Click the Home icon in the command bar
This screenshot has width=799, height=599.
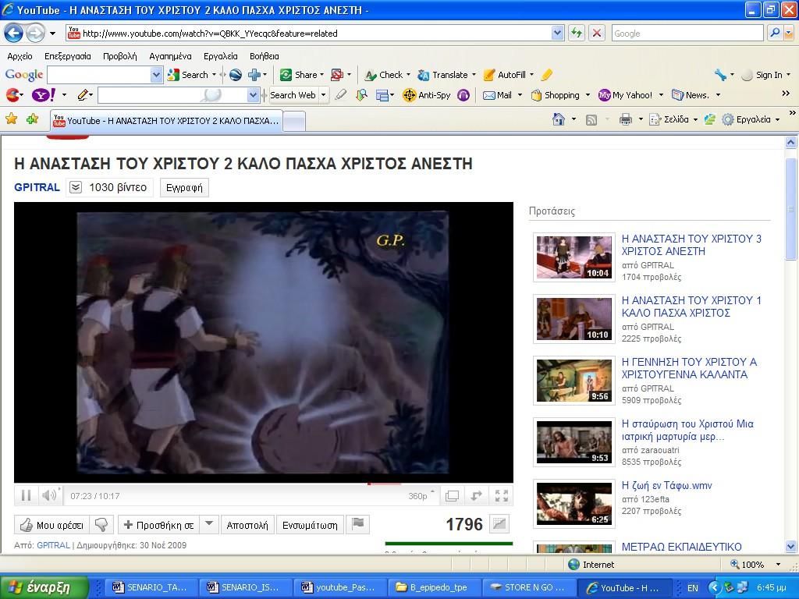click(559, 119)
